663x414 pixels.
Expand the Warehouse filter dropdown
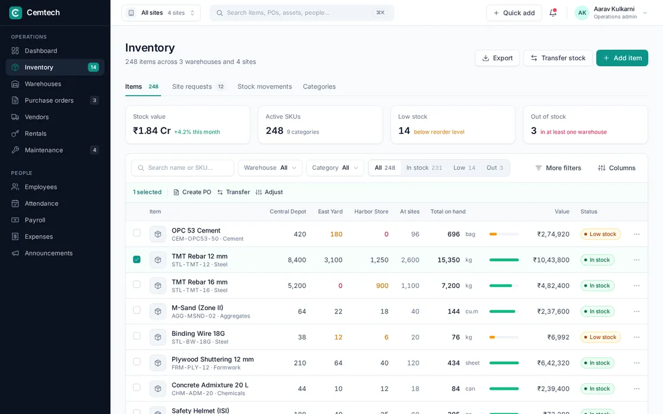[x=270, y=168]
